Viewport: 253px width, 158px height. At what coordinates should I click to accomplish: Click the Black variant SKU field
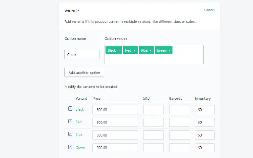tap(153, 109)
